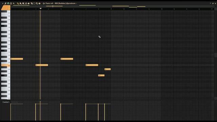Select the short F4 note
This screenshot has height=122, width=217.
[101, 75]
